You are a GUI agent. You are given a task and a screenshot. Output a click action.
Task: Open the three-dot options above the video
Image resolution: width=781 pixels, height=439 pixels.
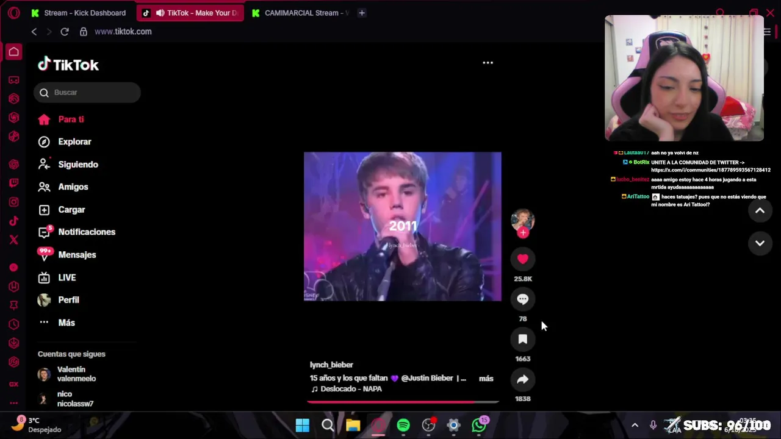[x=488, y=63]
